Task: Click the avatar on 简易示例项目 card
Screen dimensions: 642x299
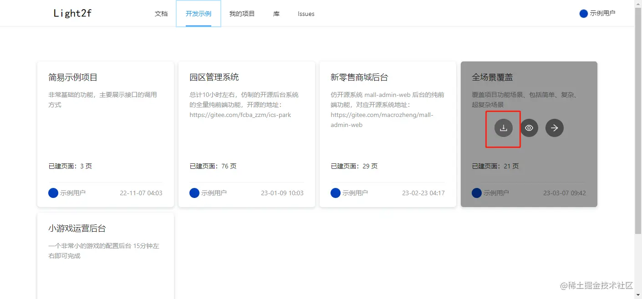Action: click(53, 193)
